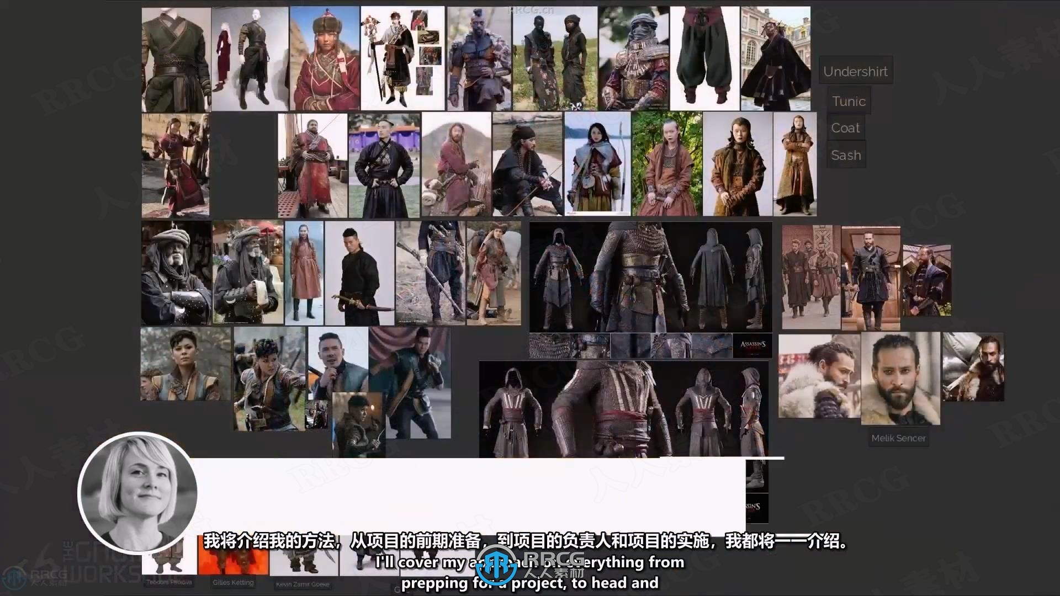The height and width of the screenshot is (596, 1060).
Task: Select the lower Assassin's Creed costume sheet
Action: (x=623, y=409)
